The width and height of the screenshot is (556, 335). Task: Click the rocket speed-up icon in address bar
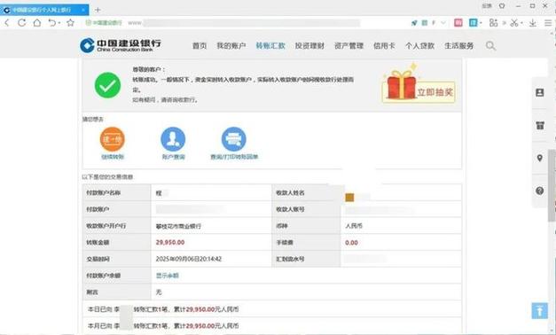414,23
